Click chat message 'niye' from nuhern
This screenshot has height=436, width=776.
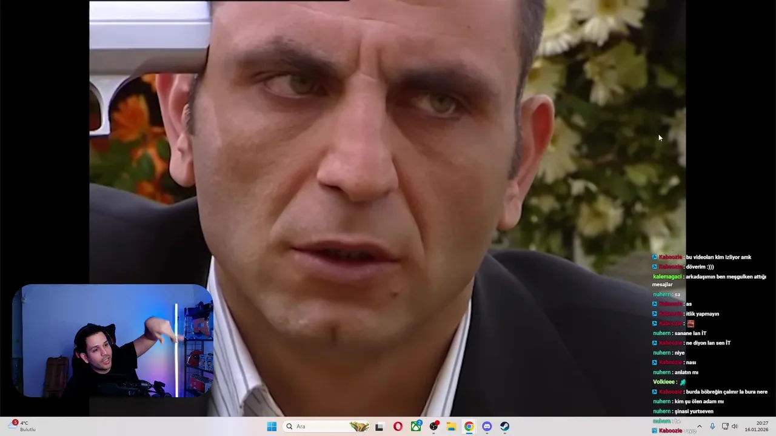[679, 352]
